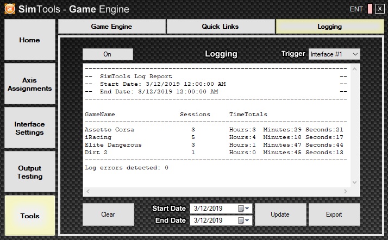The image size is (388, 240).
Task: Click the Start Date field value
Action: point(208,209)
